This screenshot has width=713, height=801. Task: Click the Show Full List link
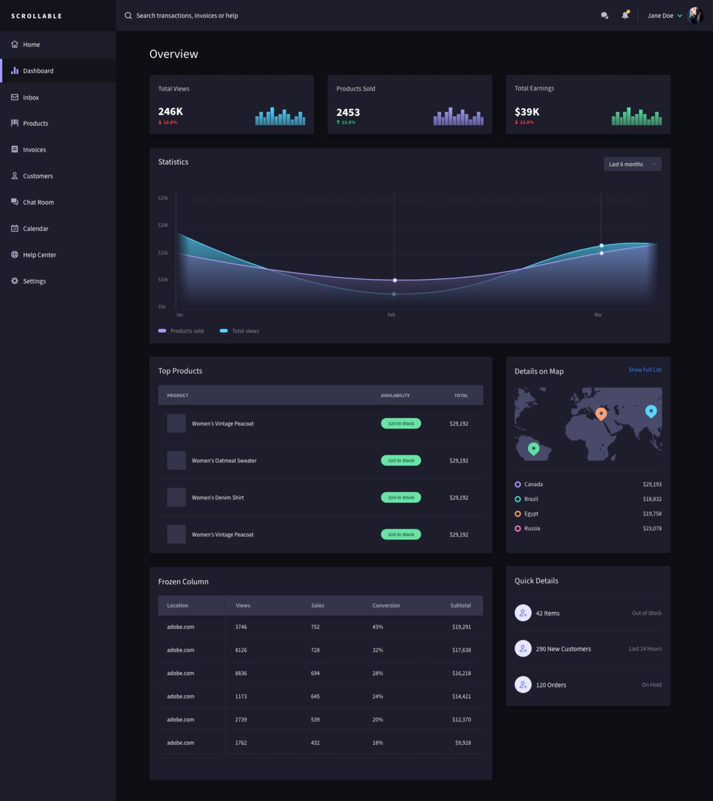(645, 370)
